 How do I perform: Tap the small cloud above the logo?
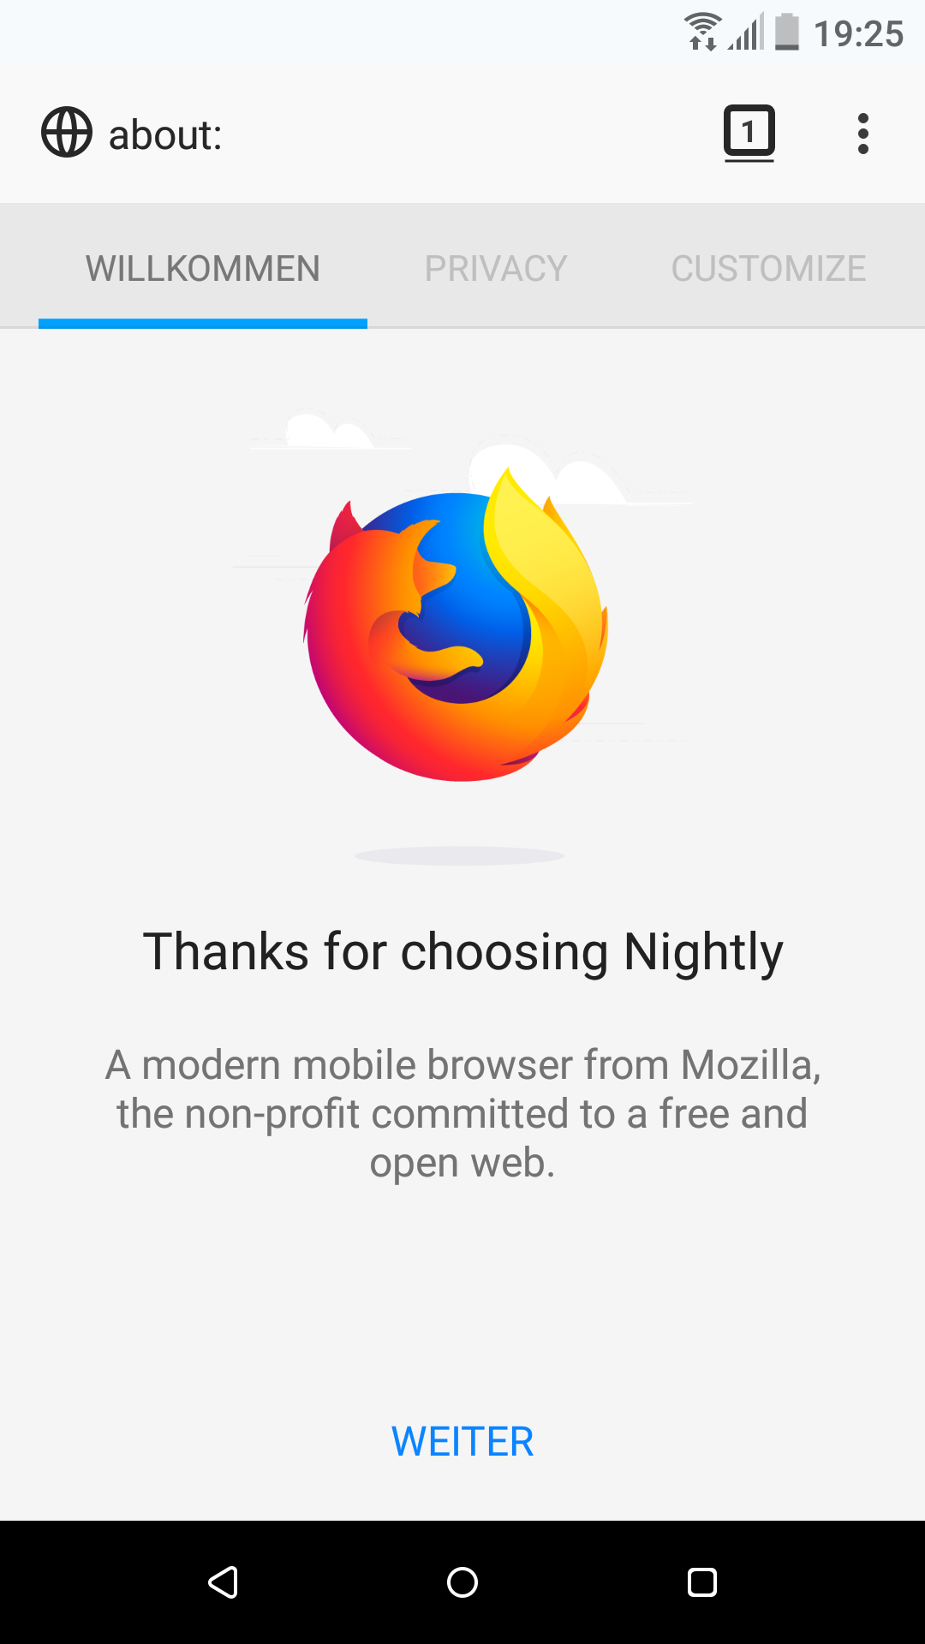[329, 431]
